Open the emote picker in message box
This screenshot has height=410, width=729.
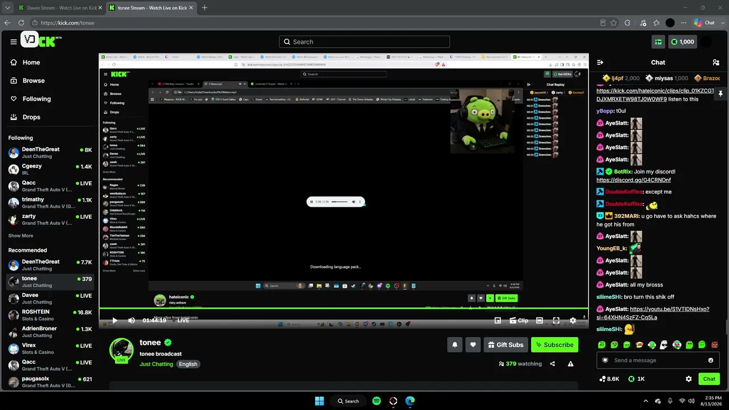pos(711,360)
